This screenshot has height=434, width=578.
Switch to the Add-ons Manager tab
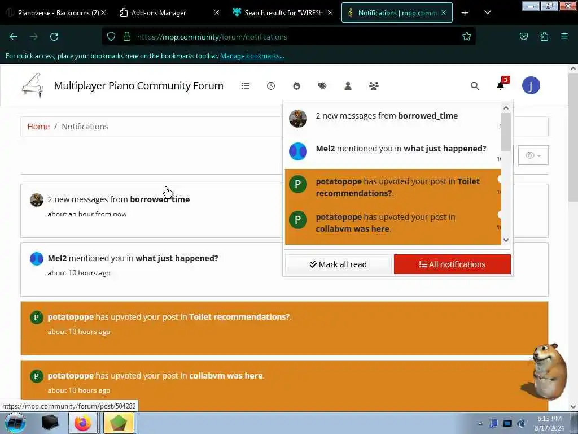pyautogui.click(x=159, y=12)
